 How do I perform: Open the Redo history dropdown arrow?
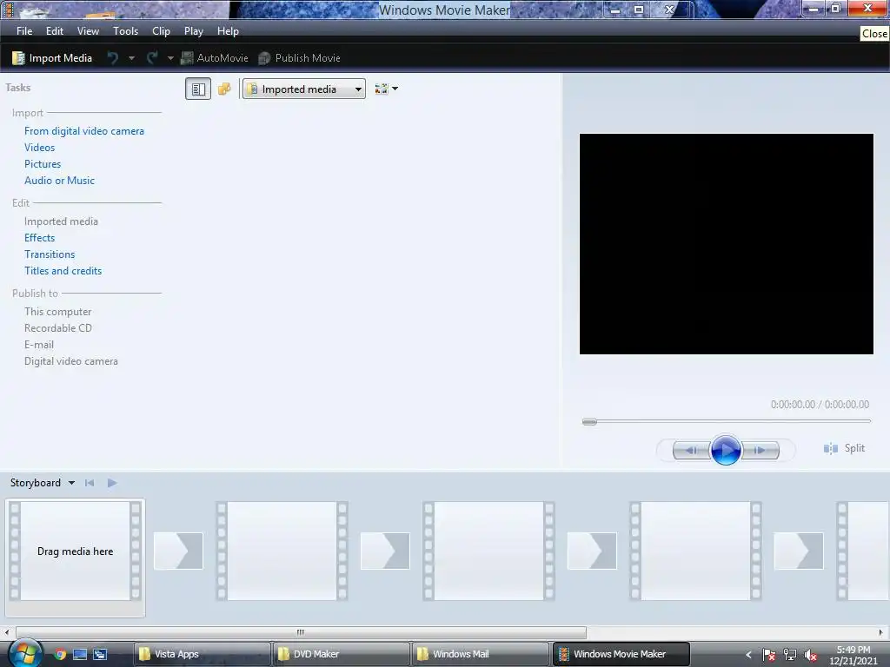coord(170,58)
